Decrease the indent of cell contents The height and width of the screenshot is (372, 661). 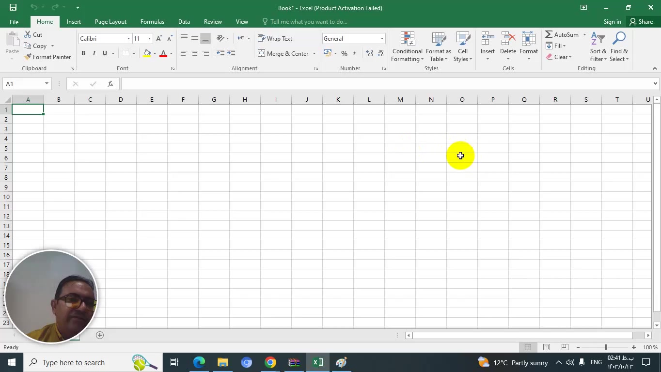tap(220, 53)
